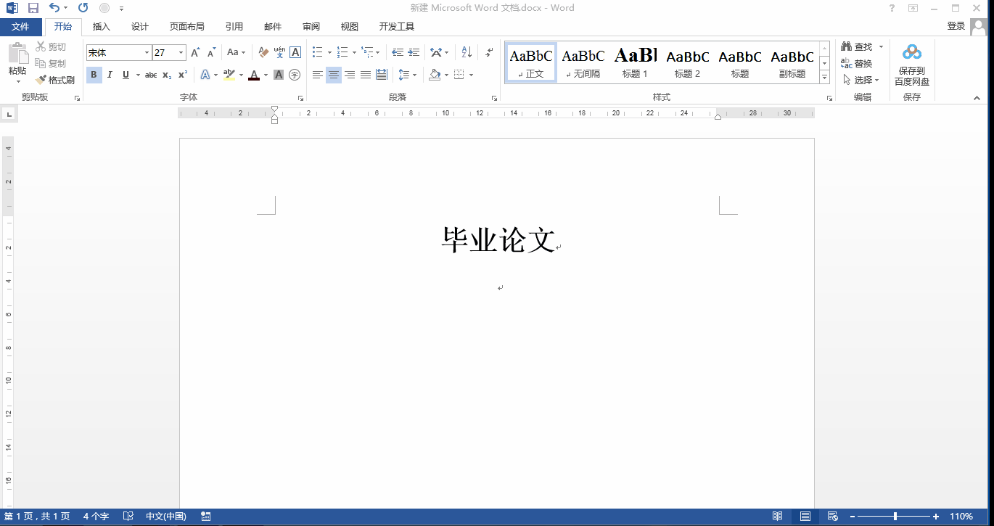Click the Redo/Repeat icon
The height and width of the screenshot is (526, 994).
83,8
